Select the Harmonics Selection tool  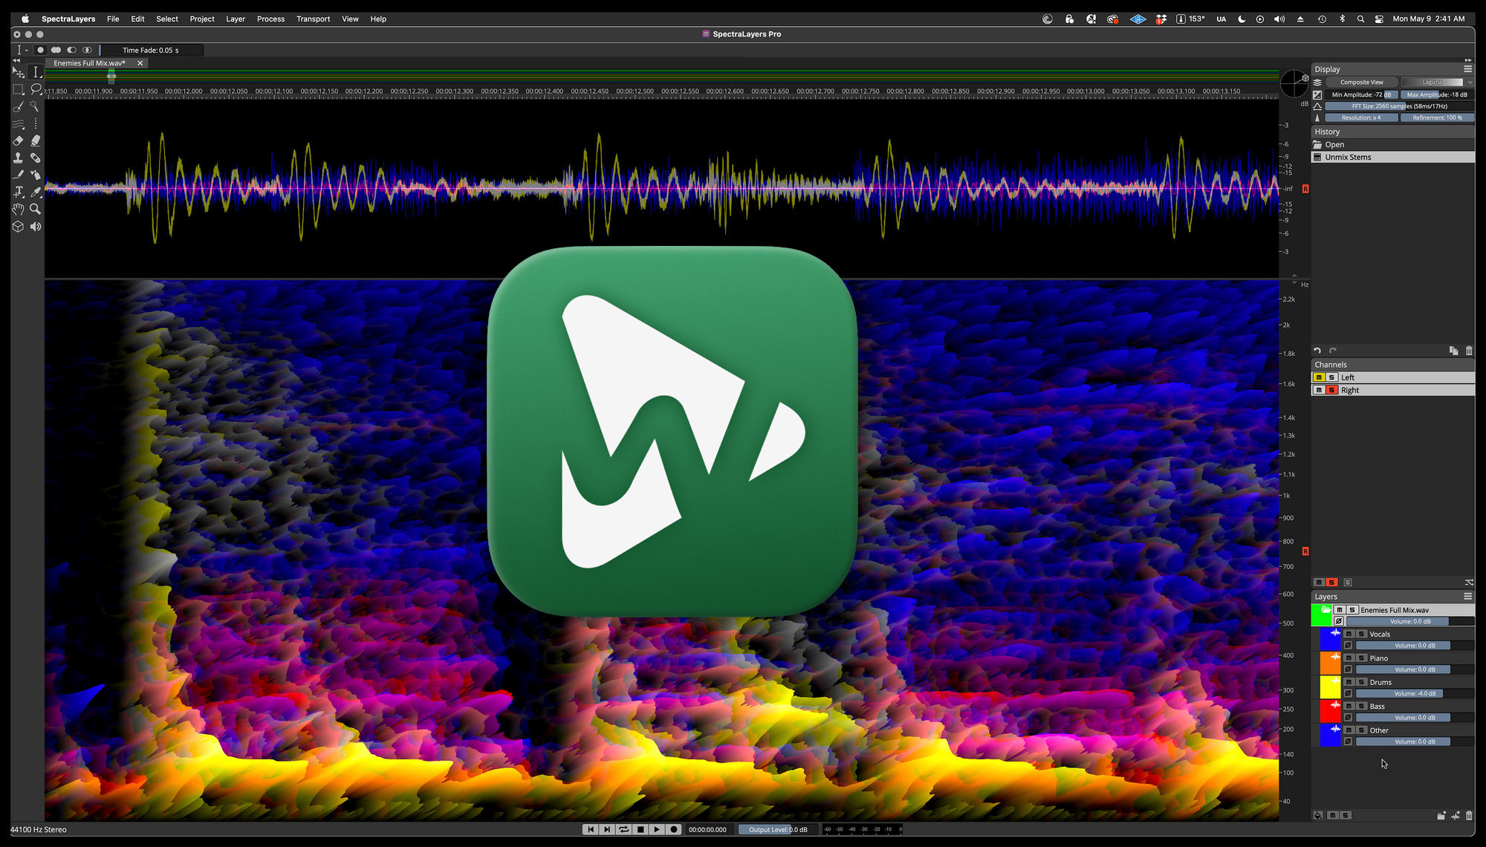pos(18,123)
